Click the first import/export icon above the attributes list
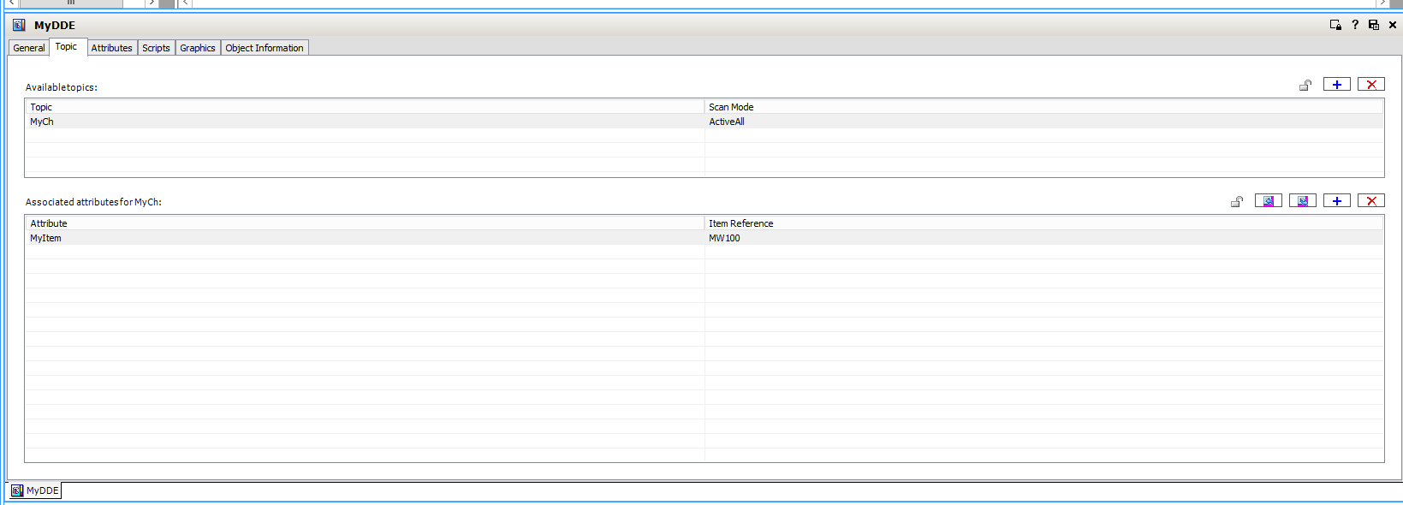The width and height of the screenshot is (1403, 505). click(1268, 201)
